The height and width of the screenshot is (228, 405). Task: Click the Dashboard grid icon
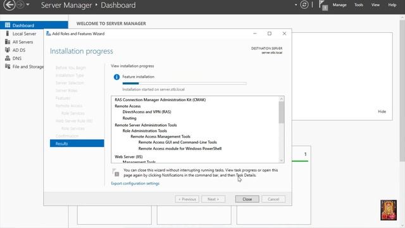click(x=8, y=25)
